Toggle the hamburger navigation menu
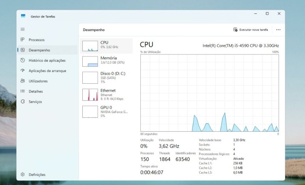The image size is (305, 185). (x=23, y=29)
